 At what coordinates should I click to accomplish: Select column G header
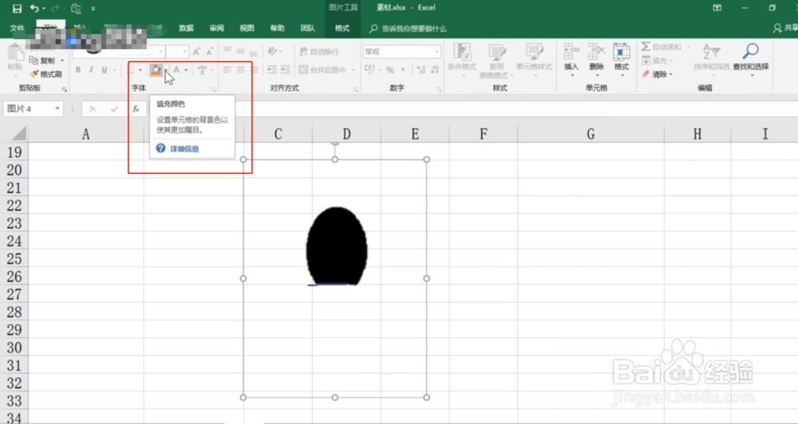tap(591, 134)
